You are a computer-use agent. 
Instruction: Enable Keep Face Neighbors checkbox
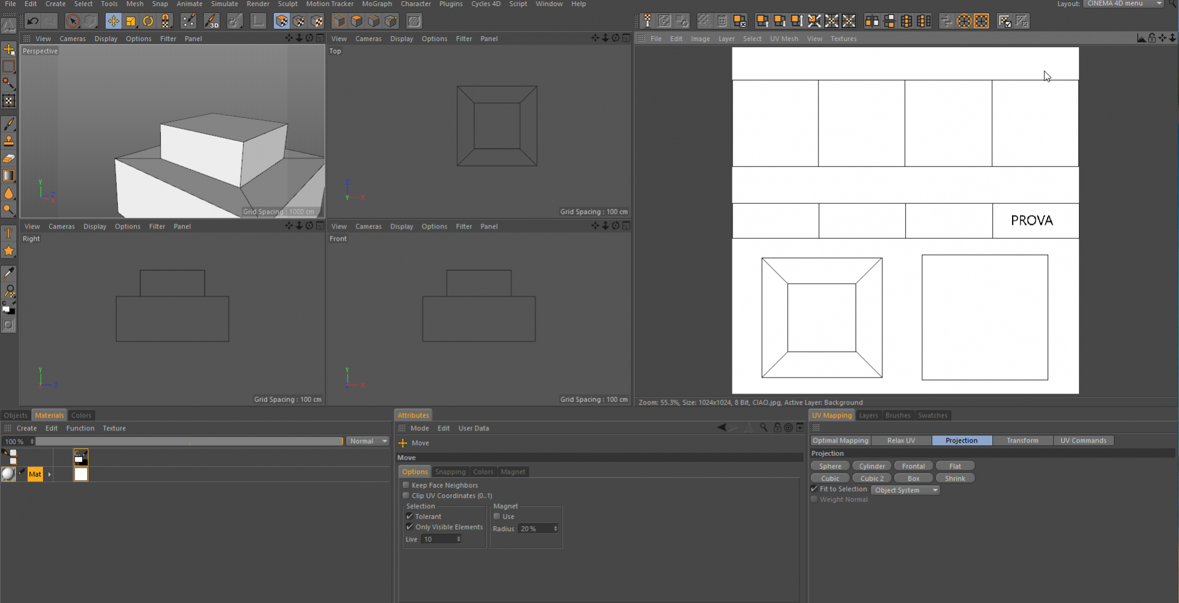point(406,485)
